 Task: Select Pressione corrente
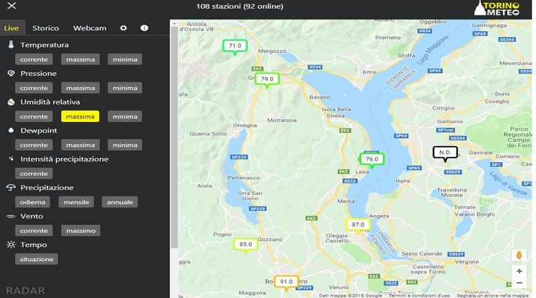coord(34,88)
